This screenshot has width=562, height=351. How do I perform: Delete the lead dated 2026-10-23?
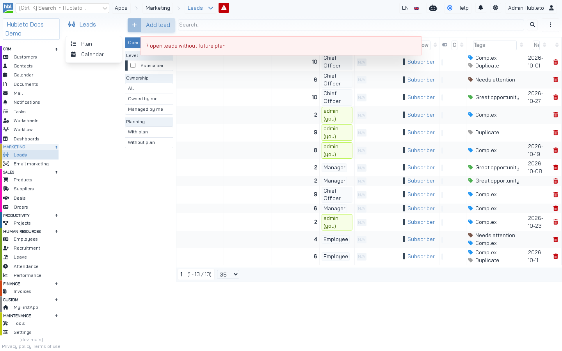pyautogui.click(x=556, y=222)
